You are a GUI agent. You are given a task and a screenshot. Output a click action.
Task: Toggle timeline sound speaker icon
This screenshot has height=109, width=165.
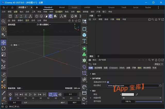tap(60, 95)
